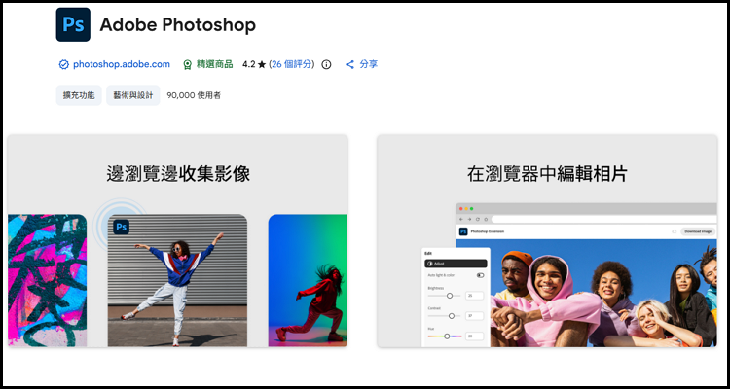Click the 精選商品 featured badge icon
Screen dimensions: 730x389
tap(187, 65)
